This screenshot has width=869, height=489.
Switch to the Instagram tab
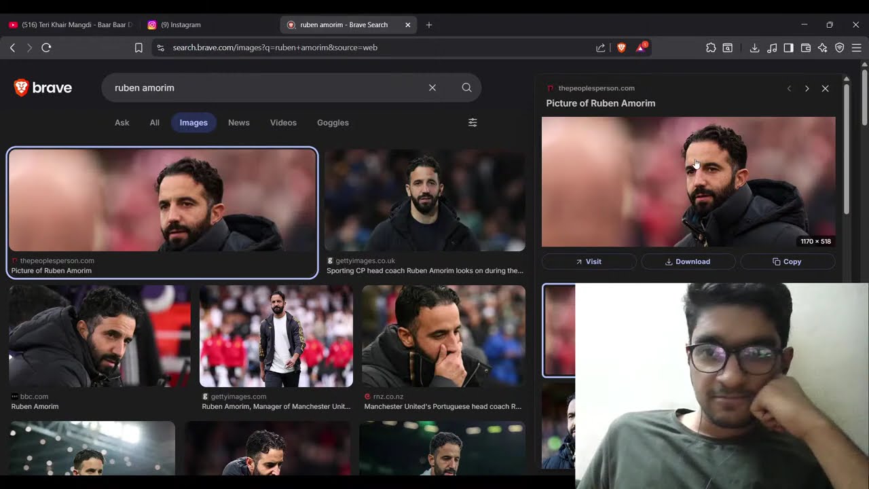tap(209, 24)
